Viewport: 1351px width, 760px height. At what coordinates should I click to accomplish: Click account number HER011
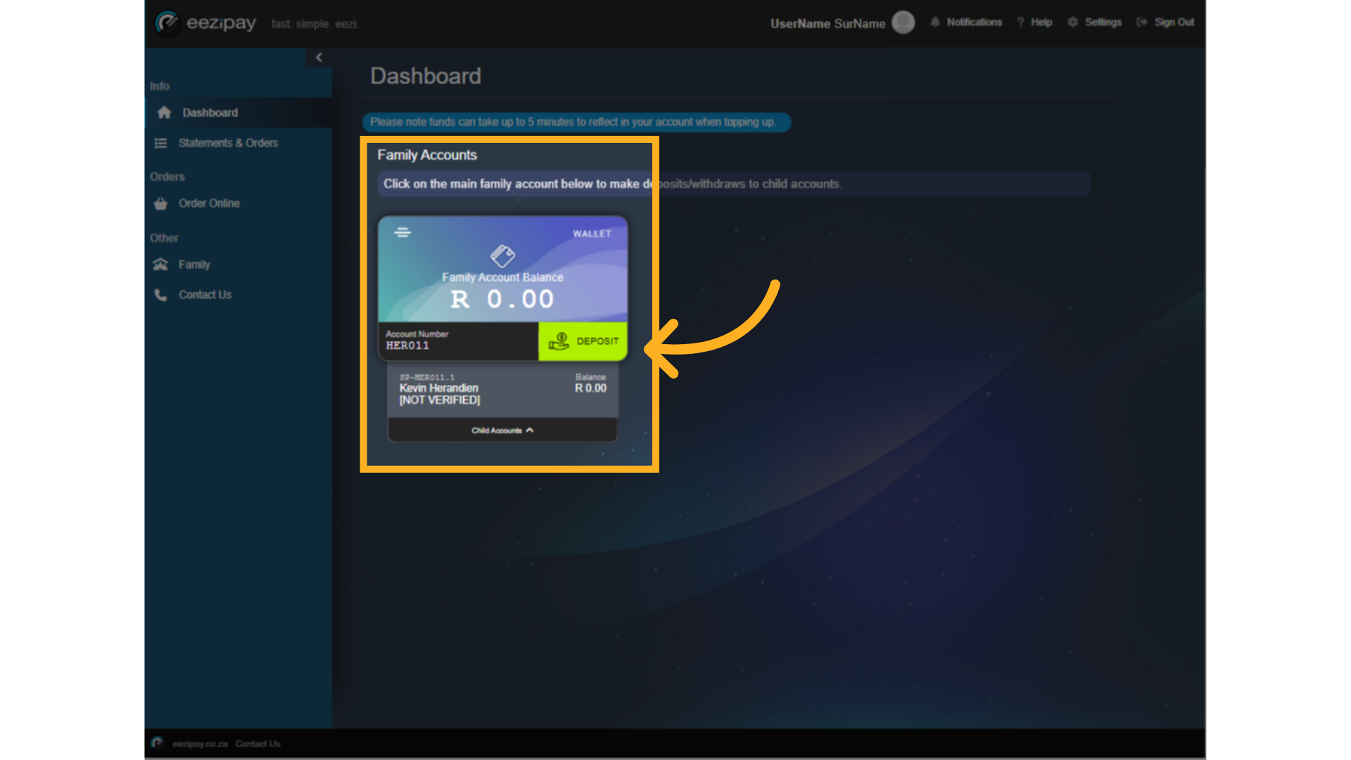click(407, 346)
